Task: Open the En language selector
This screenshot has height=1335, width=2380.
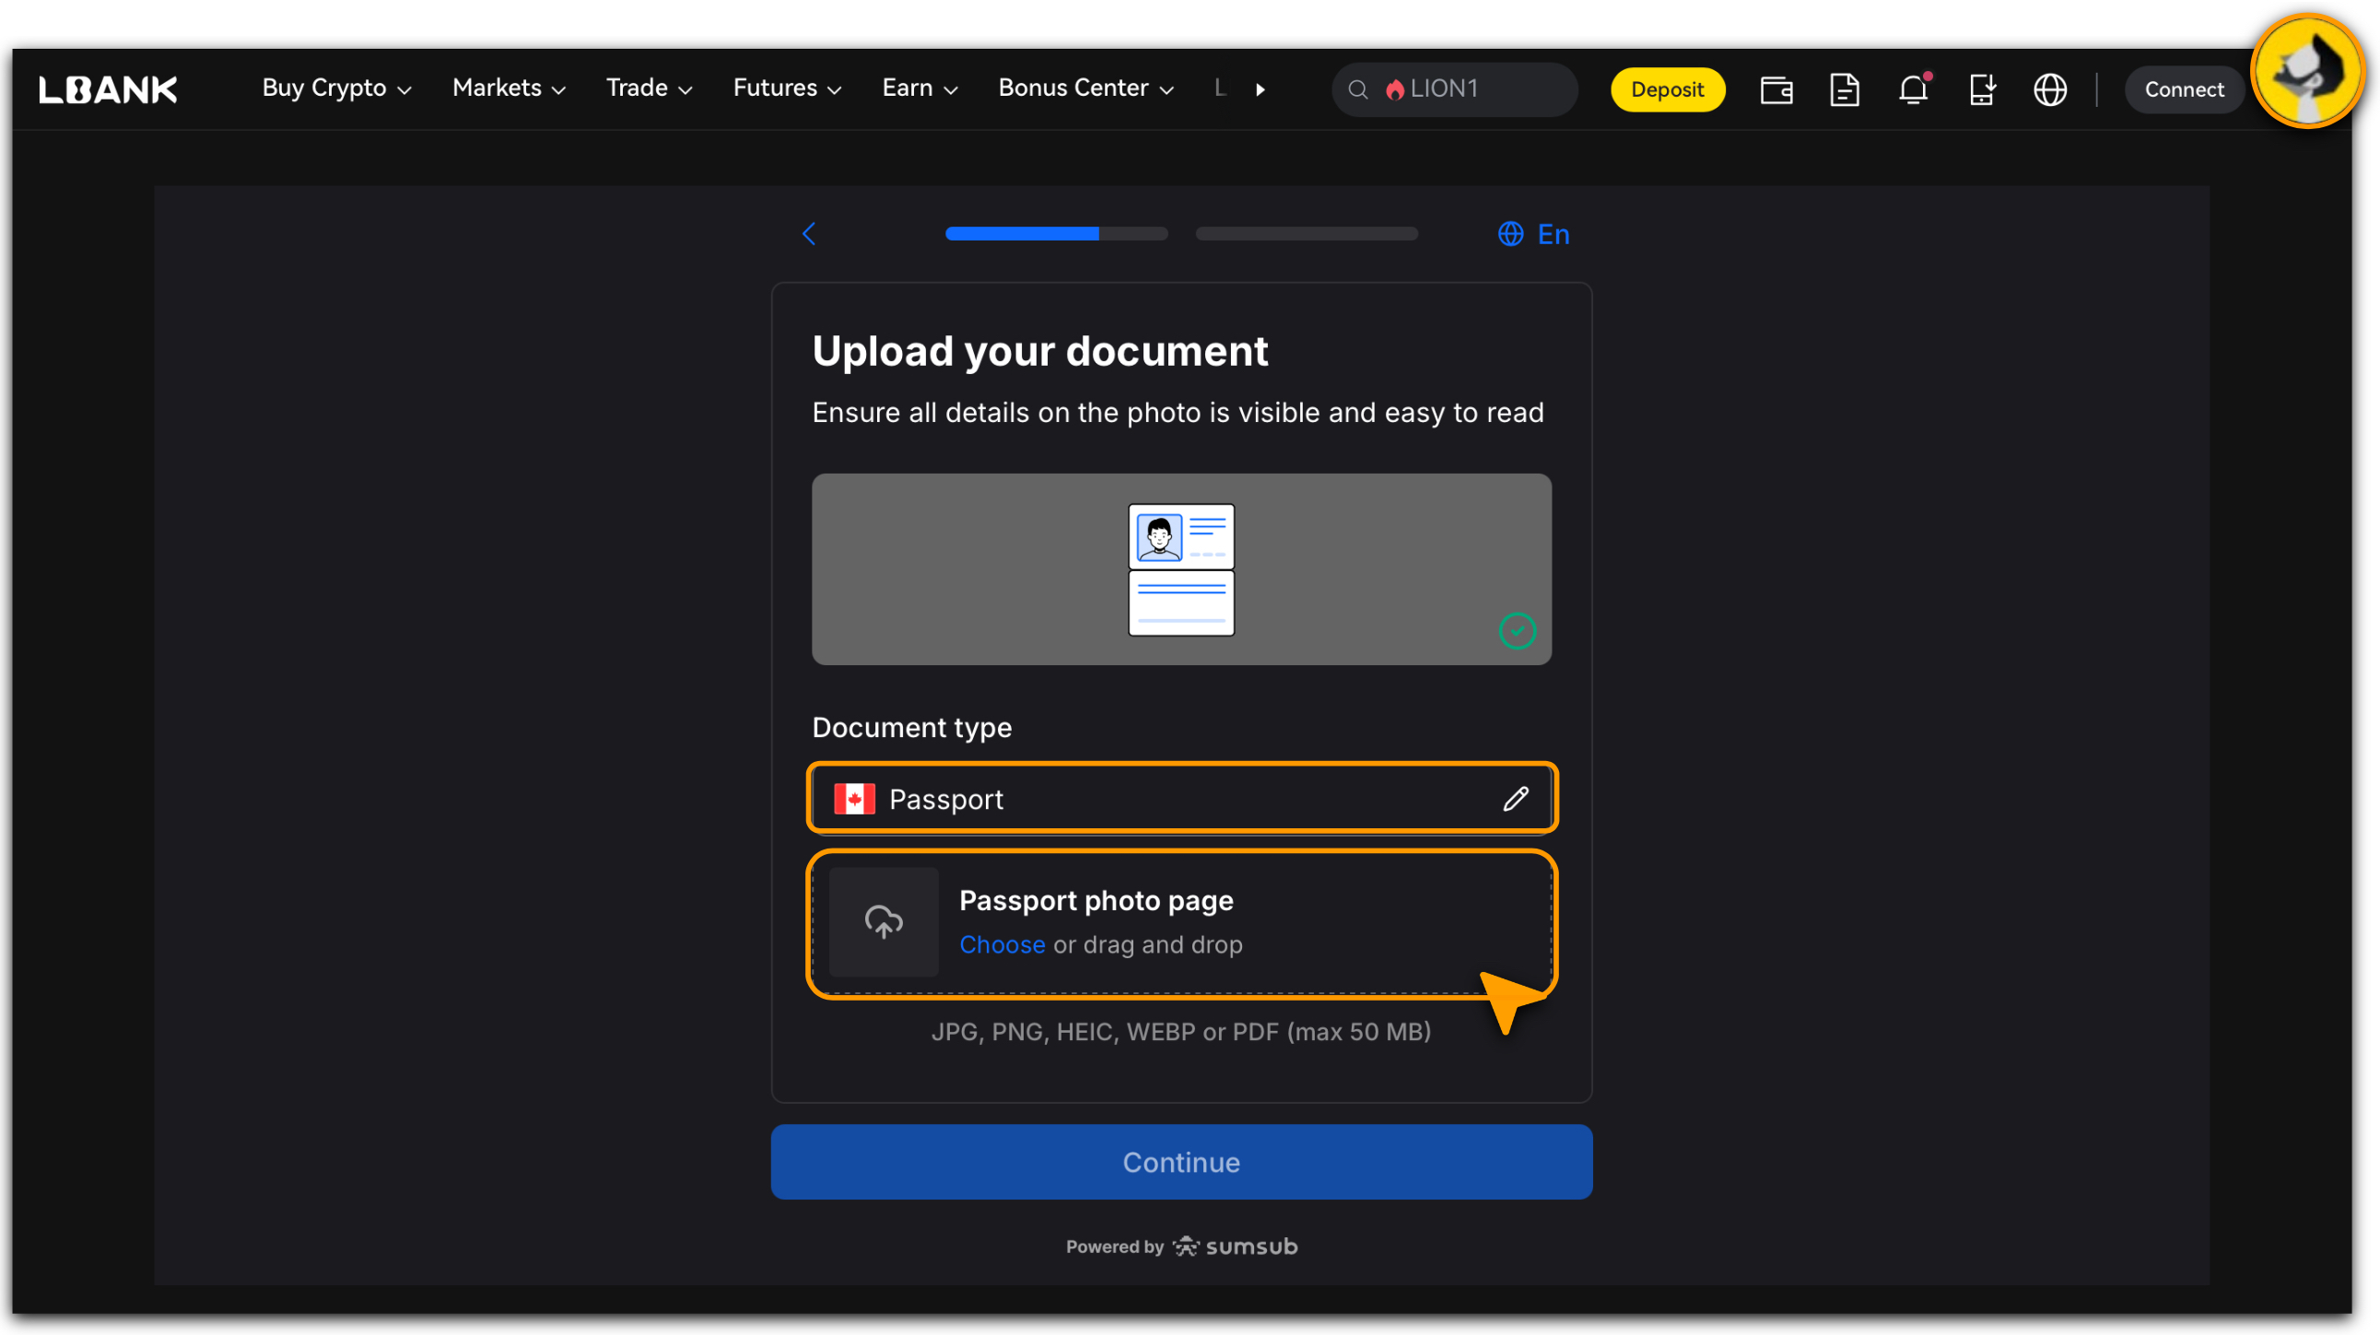Action: point(1534,234)
